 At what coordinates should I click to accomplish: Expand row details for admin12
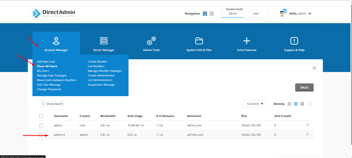[x=307, y=135]
